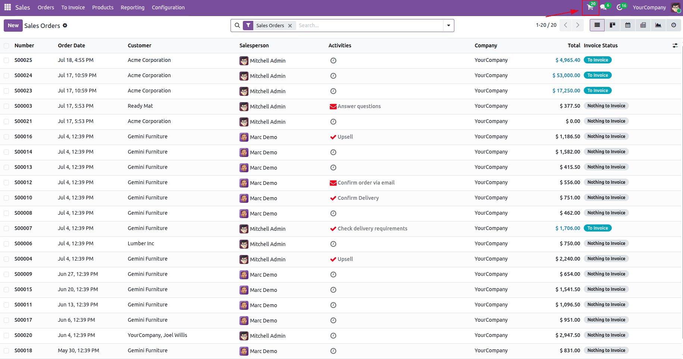Open Reporting menu
Screen dimensions: 683x359
132,7
